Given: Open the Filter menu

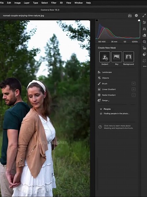Looking at the screenshot, I should pos(53,3).
